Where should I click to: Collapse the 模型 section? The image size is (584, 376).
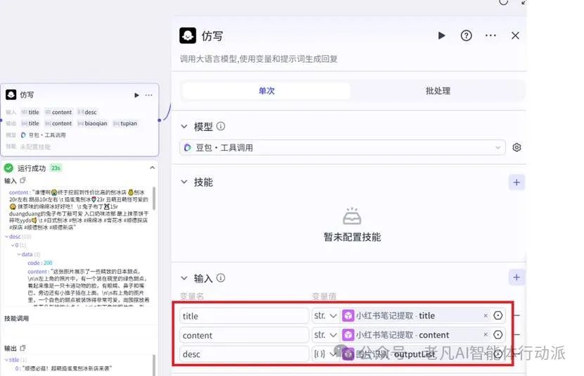click(x=184, y=126)
